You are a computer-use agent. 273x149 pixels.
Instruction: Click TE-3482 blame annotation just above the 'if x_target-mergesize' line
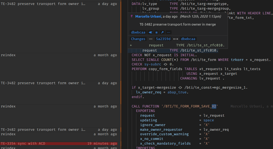(x=43, y=83)
